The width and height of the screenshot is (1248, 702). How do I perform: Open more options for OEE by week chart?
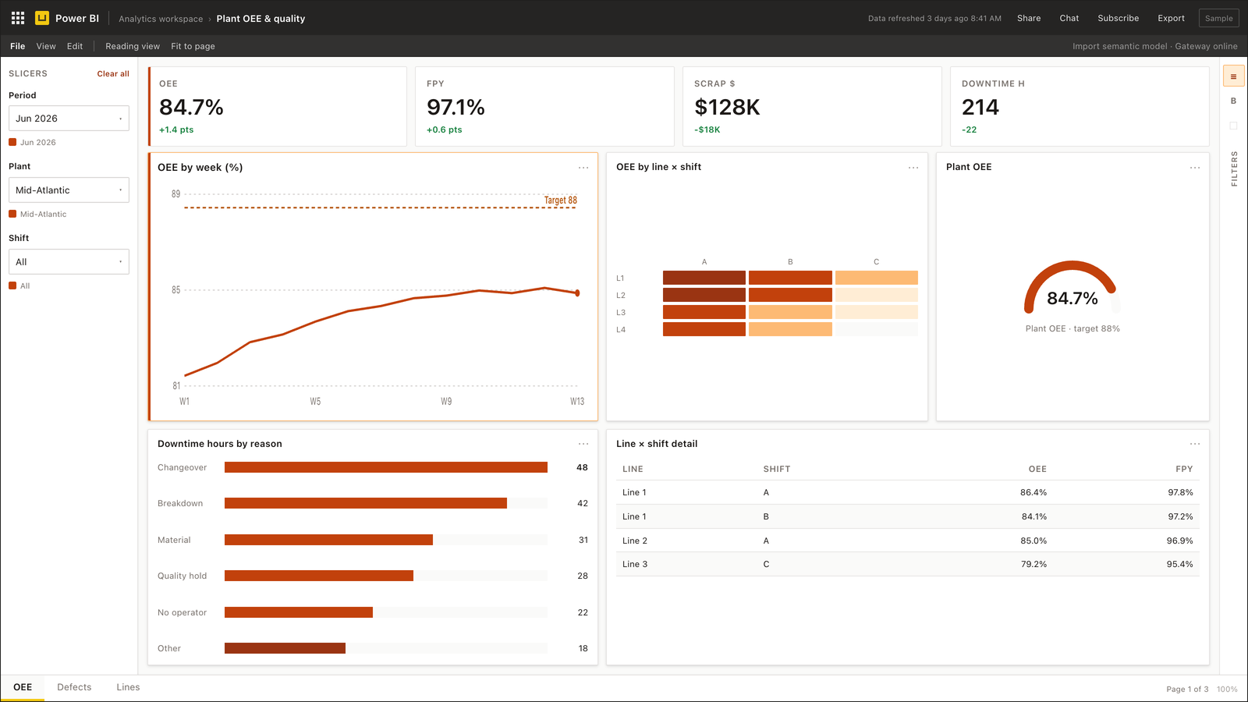[583, 168]
